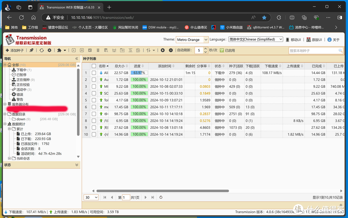
Task: Check the select-all checkbox in table header
Action: tap(94, 66)
